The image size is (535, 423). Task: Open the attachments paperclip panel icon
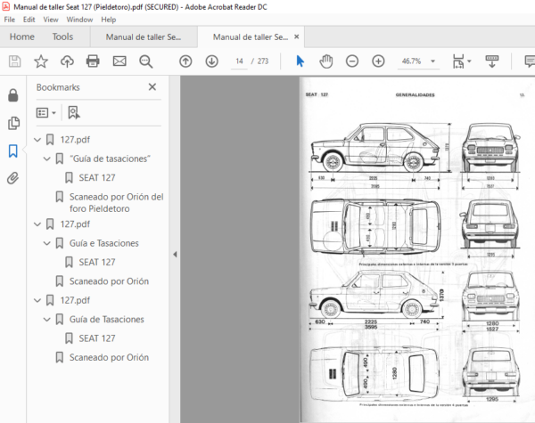click(x=13, y=178)
